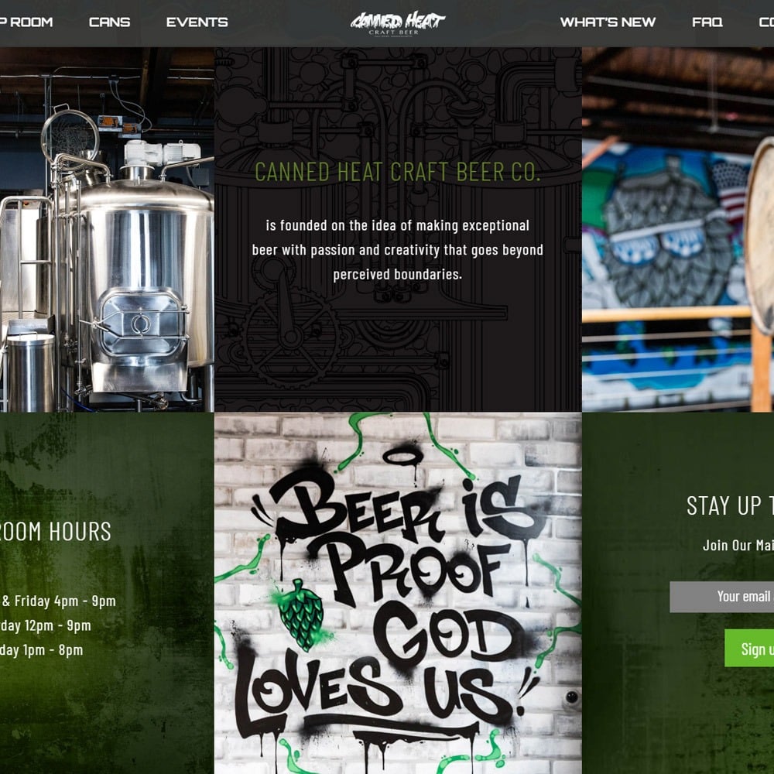Click the green hop cone graffiti
The height and width of the screenshot is (774, 774).
[x=300, y=615]
